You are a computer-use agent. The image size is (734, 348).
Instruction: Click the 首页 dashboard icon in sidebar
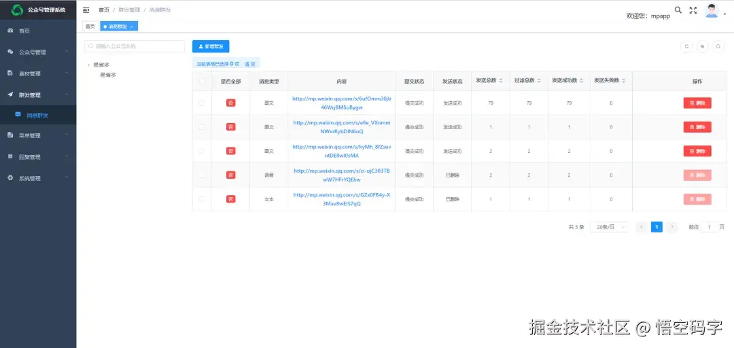(x=10, y=31)
